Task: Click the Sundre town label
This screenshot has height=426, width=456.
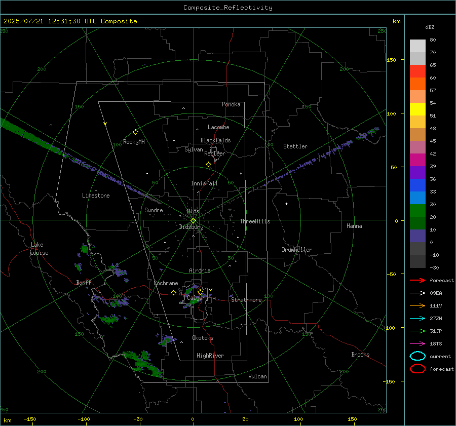Action: 154,210
